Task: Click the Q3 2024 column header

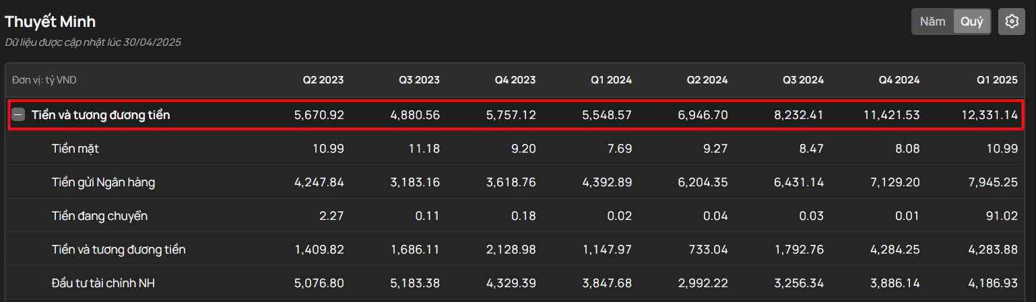Action: [x=803, y=80]
